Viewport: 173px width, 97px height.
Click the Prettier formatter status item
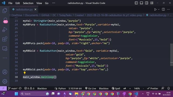tap(152, 88)
